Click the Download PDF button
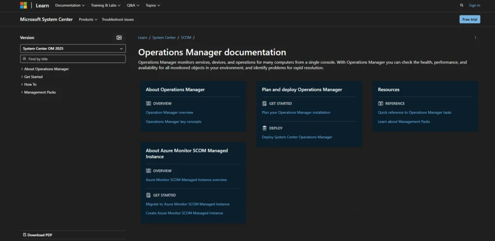 click(38, 235)
